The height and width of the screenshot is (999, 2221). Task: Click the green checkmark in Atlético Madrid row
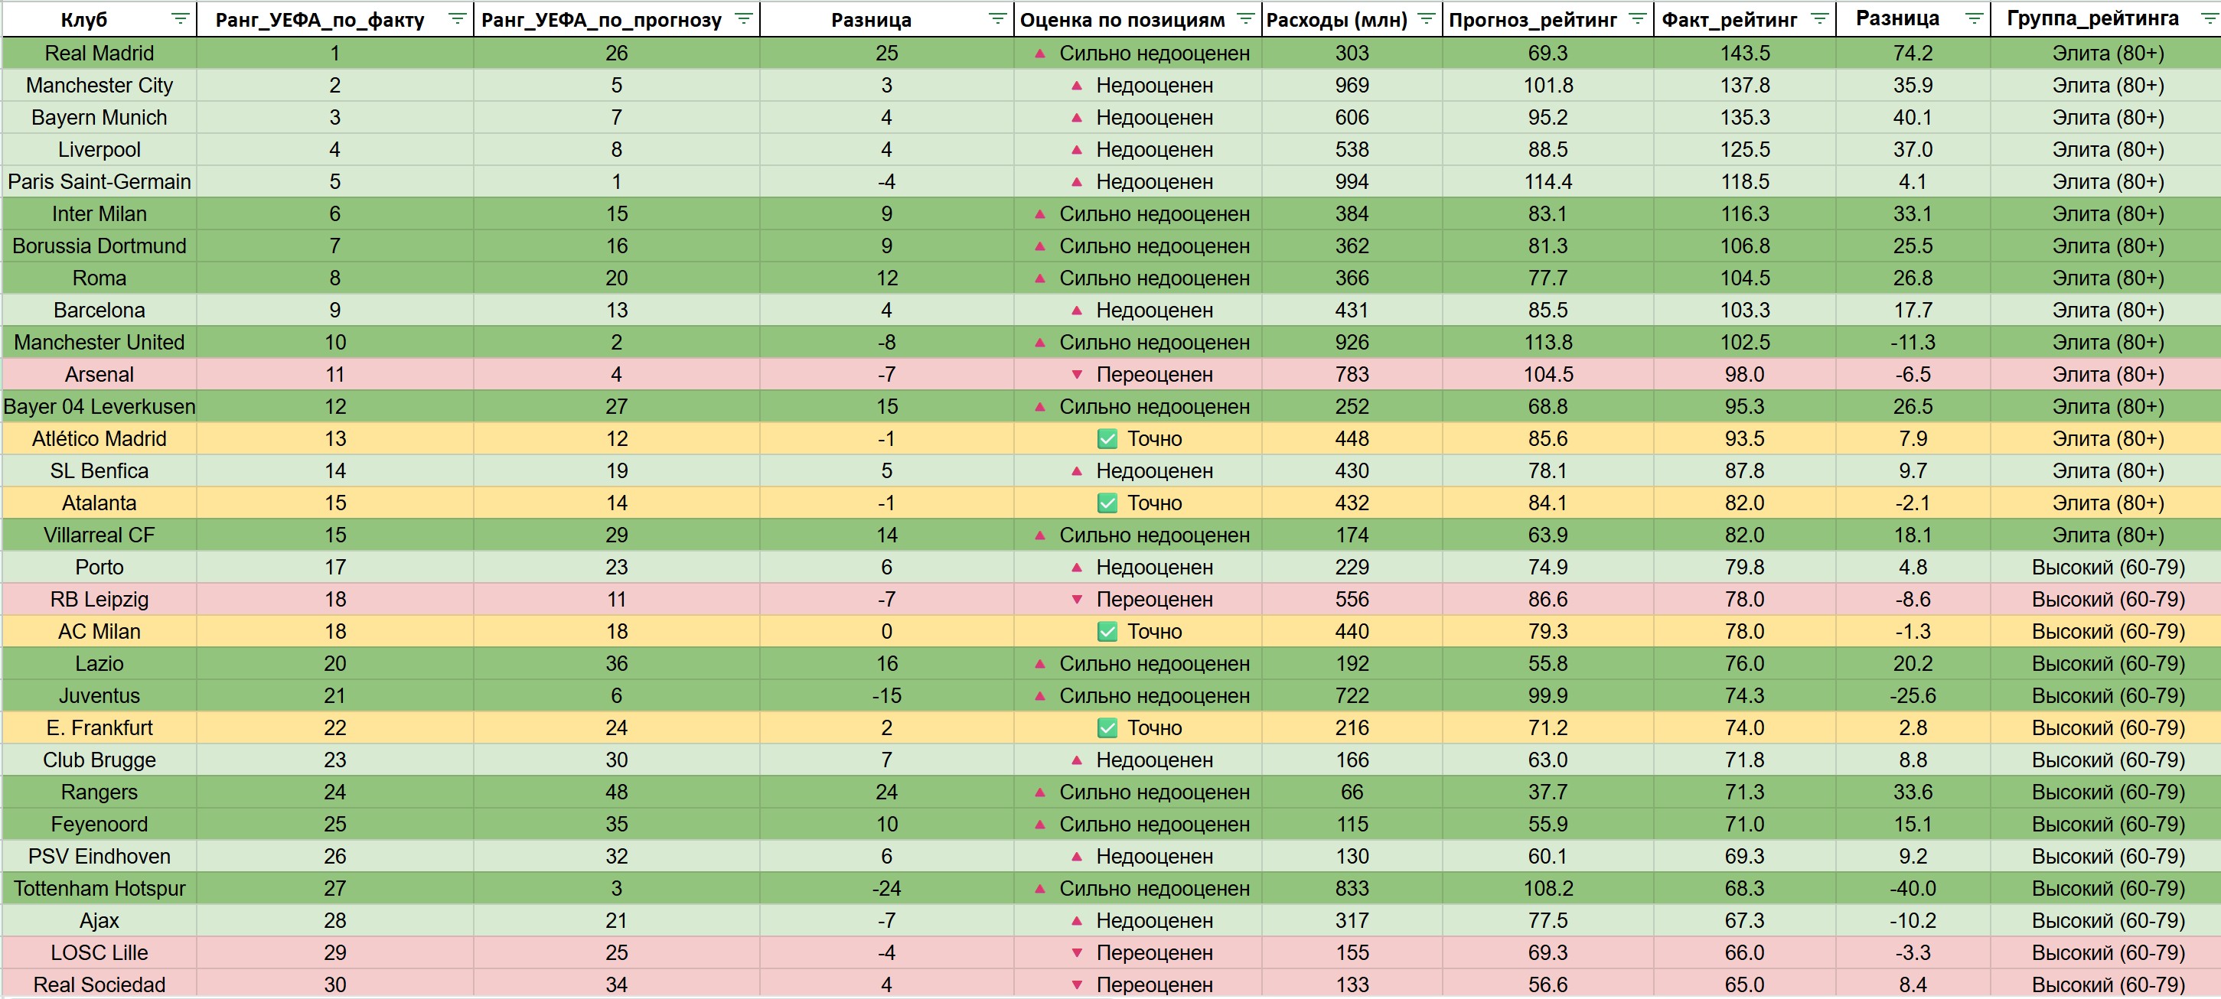(1107, 439)
